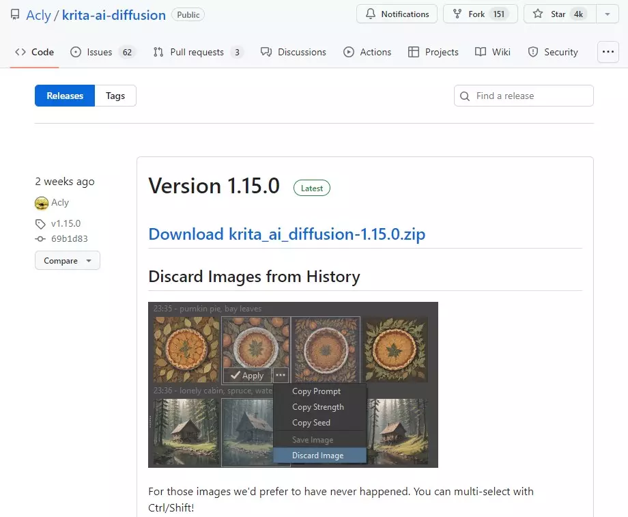The width and height of the screenshot is (628, 517).
Task: Click the repository icon beside Acly
Action: (15, 15)
